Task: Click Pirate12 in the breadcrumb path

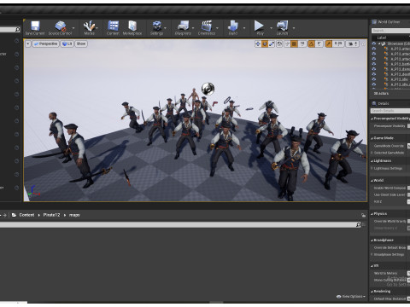Action: (x=51, y=215)
